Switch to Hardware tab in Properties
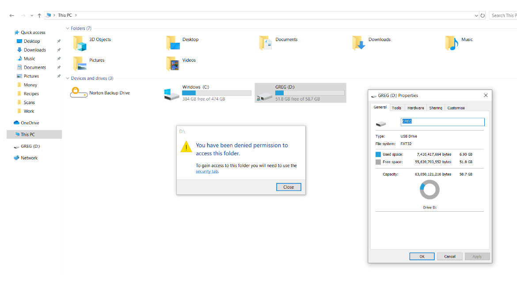This screenshot has height=284, width=517. pyautogui.click(x=416, y=108)
